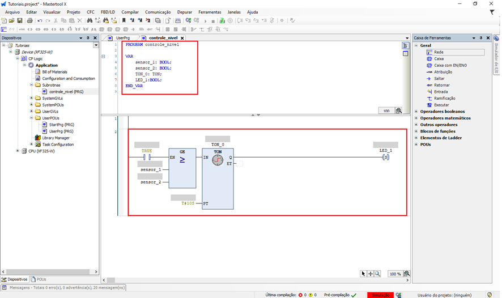The image size is (502, 298).
Task: Expand the SystemGVLs folder
Action: [x=31, y=98]
